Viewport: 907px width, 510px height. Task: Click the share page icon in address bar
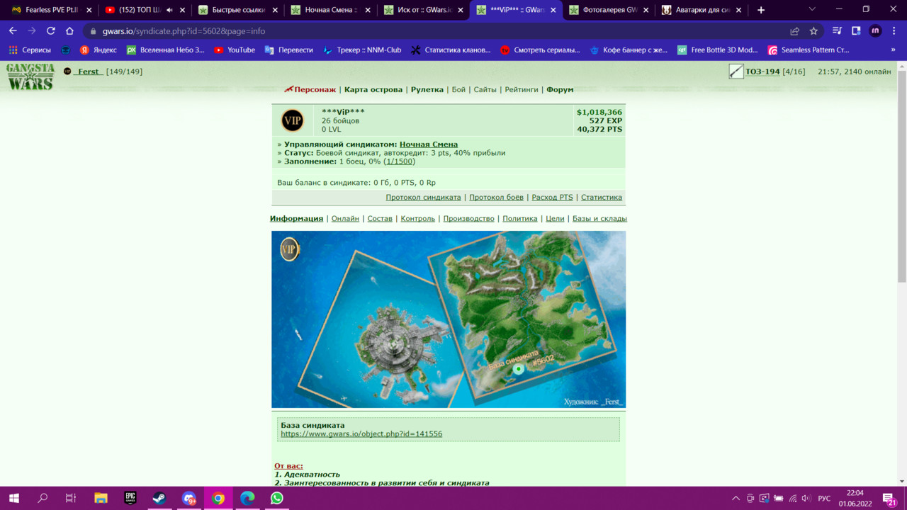(x=794, y=31)
